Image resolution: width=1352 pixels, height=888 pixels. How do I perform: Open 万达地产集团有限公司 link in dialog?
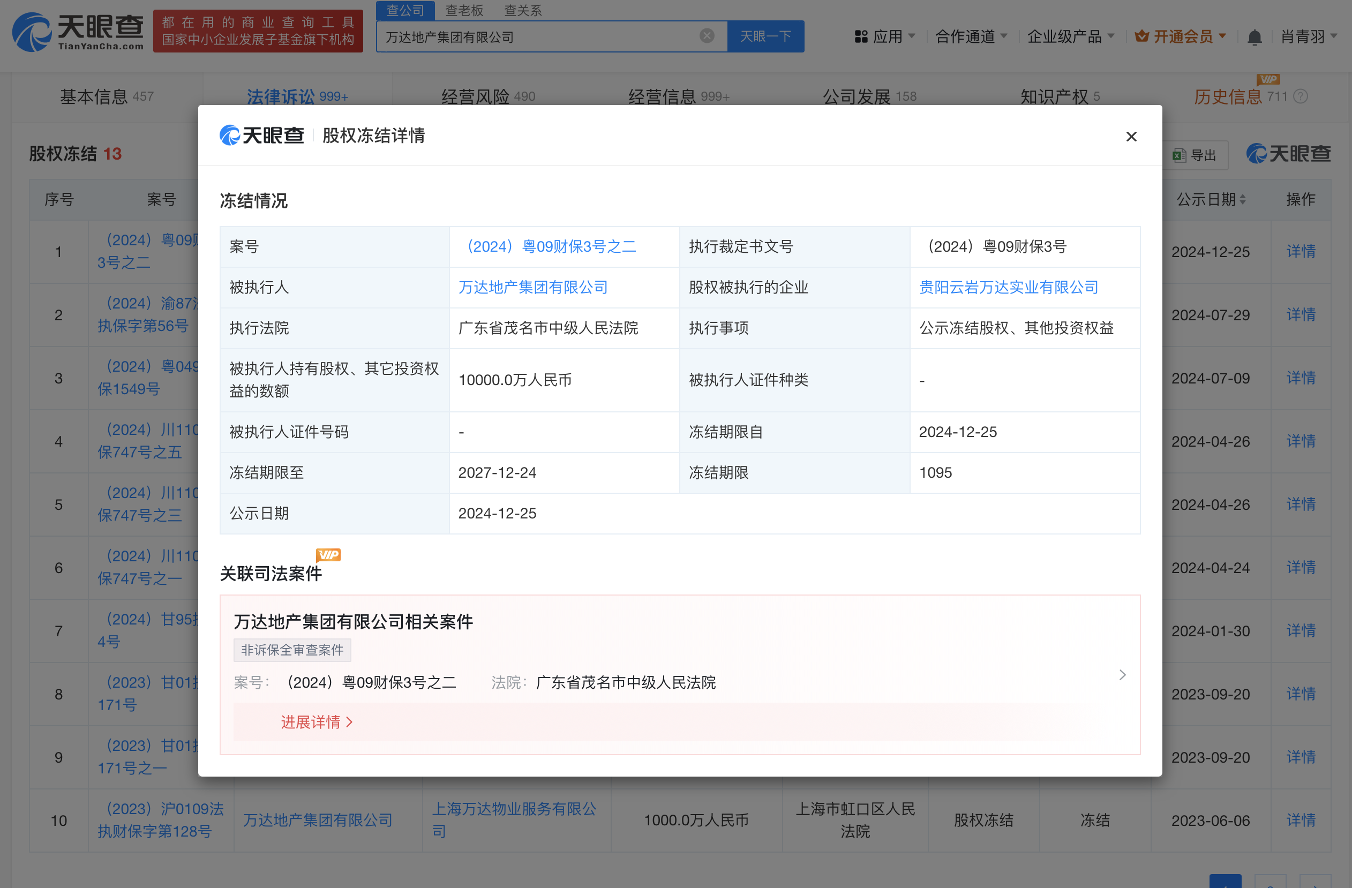(x=533, y=288)
